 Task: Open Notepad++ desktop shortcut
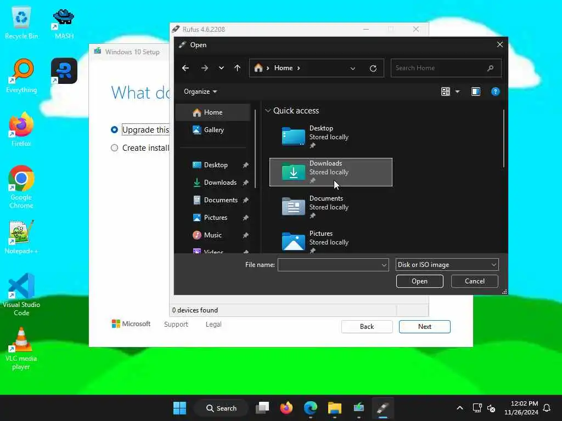point(21,237)
